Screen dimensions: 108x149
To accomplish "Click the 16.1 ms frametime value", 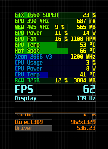I will point(89,115).
